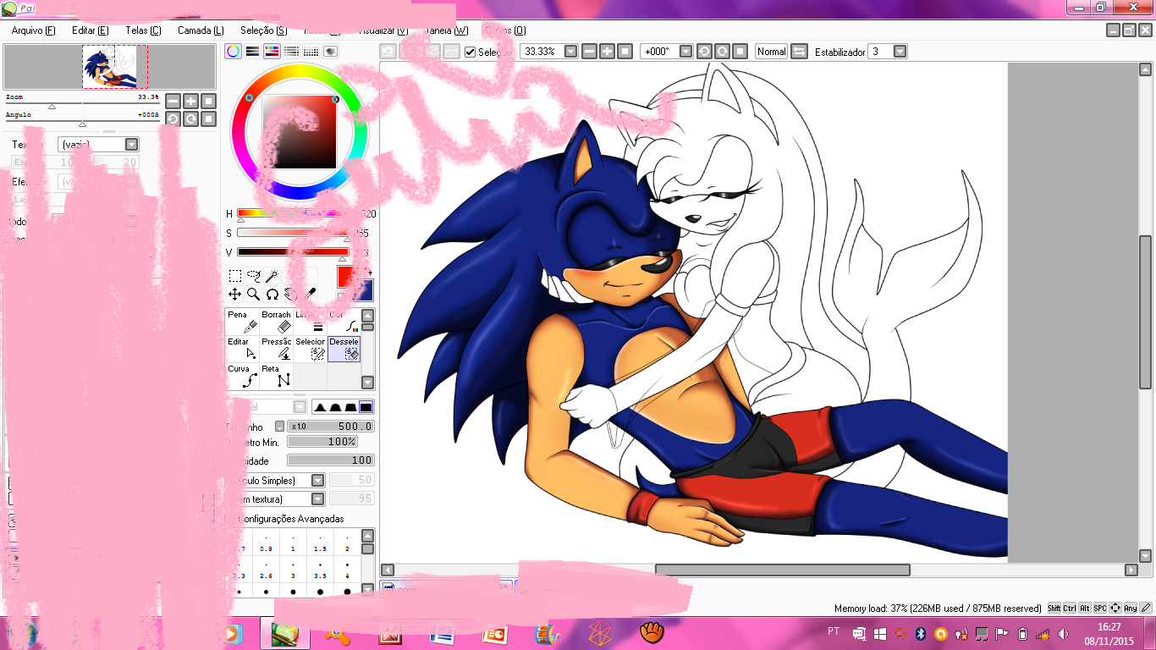This screenshot has height=650, width=1156.
Task: Choose the Dessele deselect eraser tool
Action: (344, 349)
